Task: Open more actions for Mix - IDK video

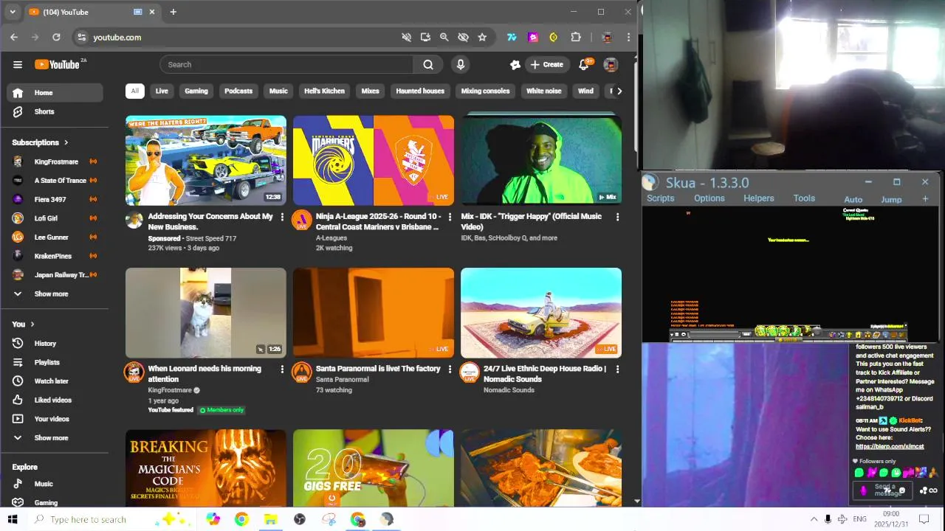Action: (617, 217)
